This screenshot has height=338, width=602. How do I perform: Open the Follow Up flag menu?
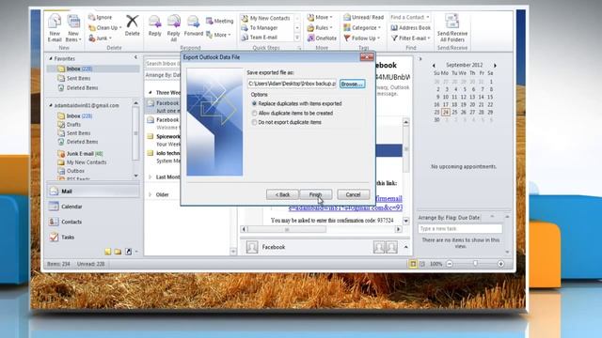(361, 38)
